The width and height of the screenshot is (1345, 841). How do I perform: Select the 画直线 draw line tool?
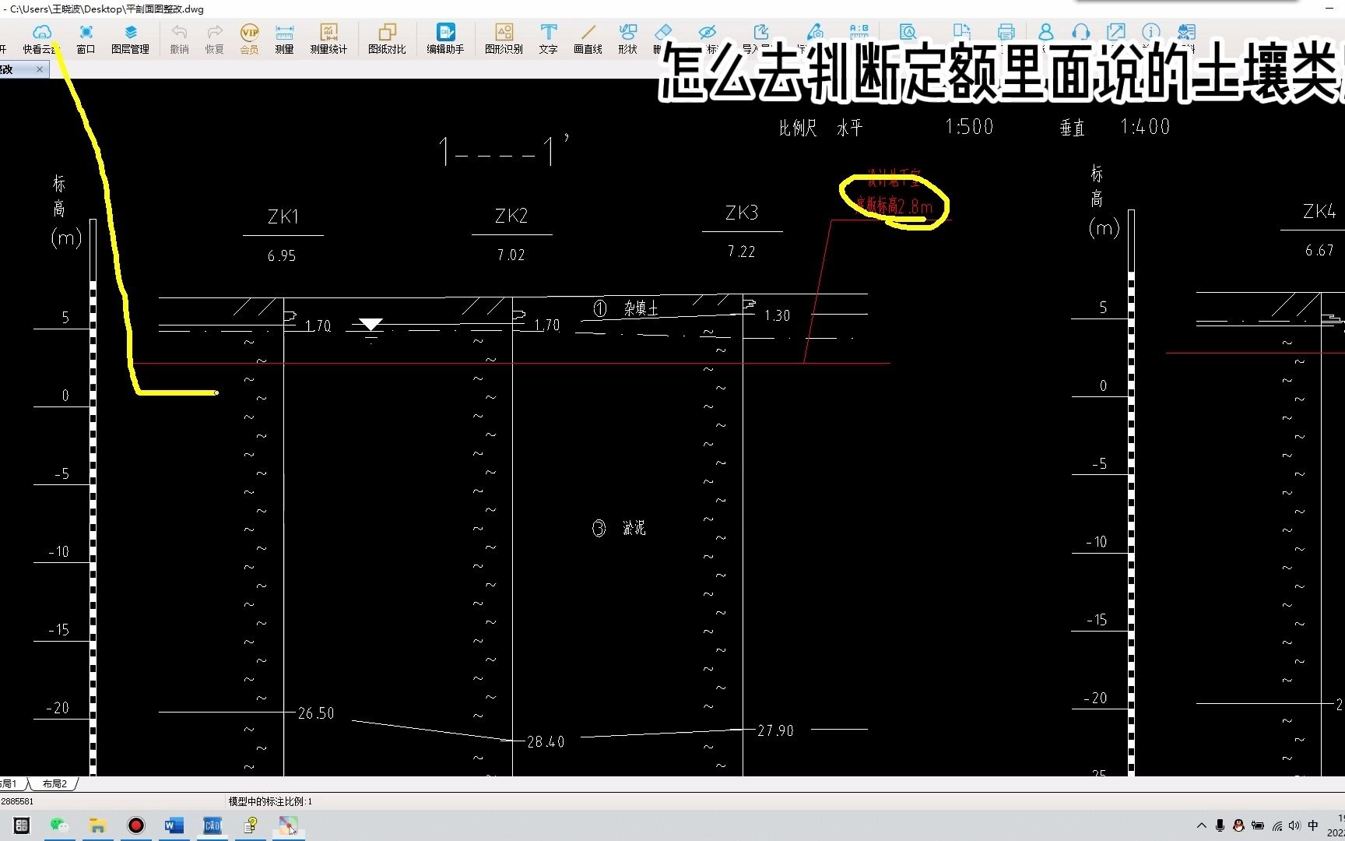point(588,38)
